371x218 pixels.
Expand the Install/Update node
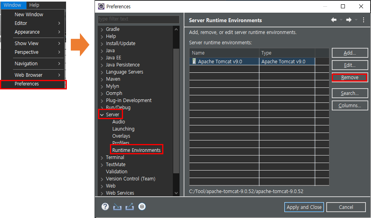click(102, 44)
